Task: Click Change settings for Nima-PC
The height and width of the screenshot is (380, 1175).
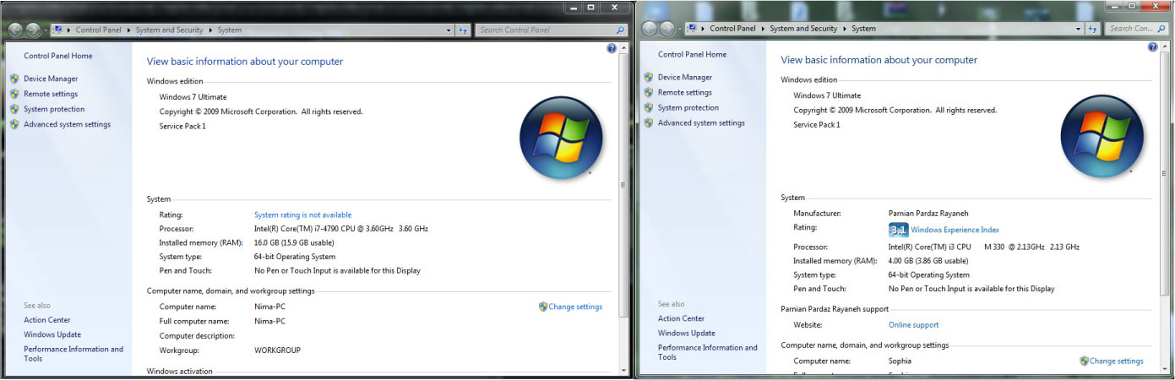Action: point(575,307)
